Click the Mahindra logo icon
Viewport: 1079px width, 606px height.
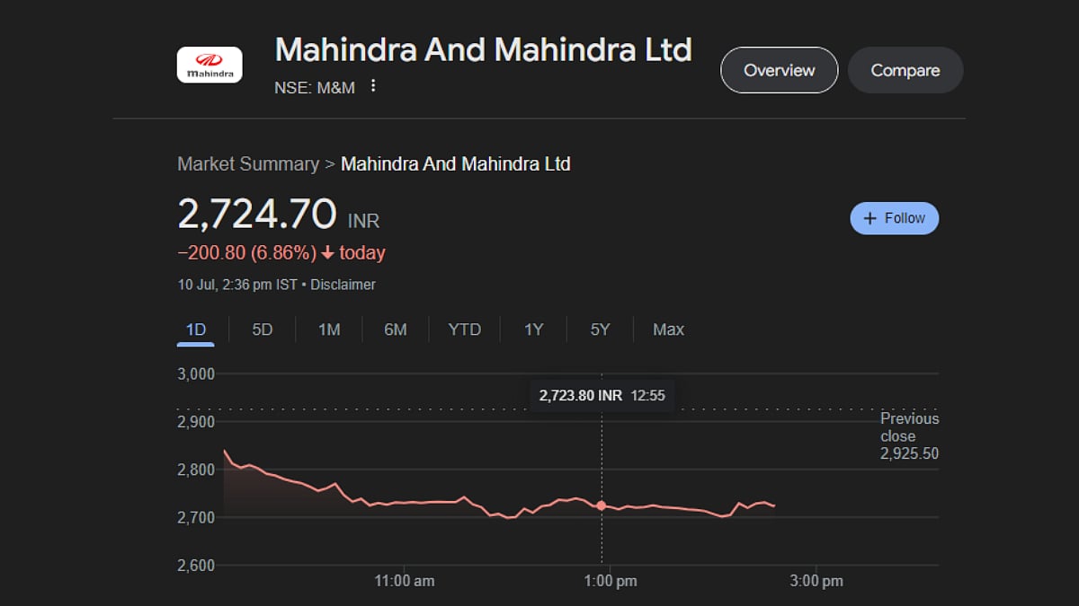pos(209,64)
